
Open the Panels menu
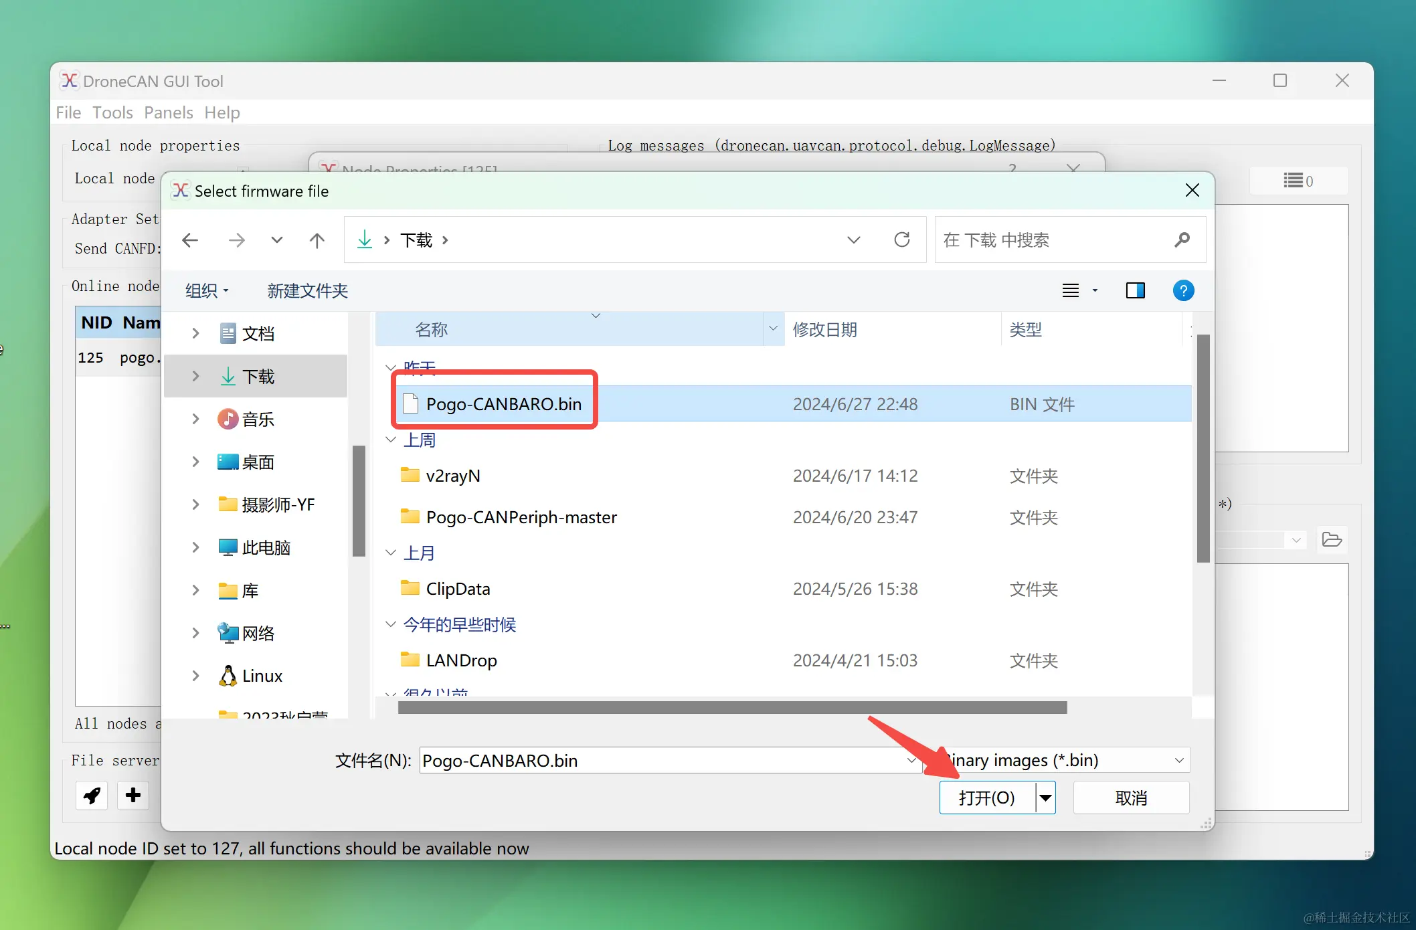point(168,112)
